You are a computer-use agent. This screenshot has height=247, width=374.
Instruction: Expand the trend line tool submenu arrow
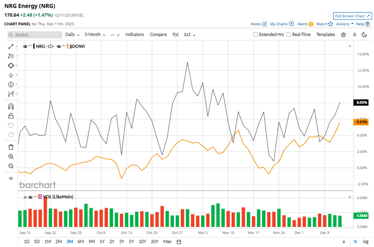(16, 46)
